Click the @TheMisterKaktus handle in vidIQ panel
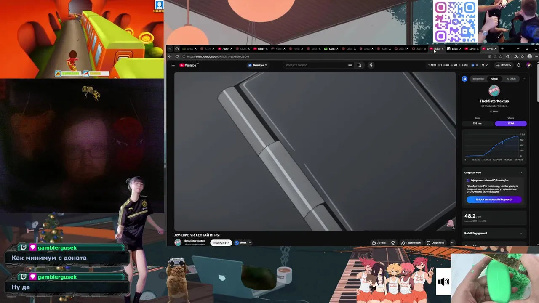Image resolution: width=539 pixels, height=303 pixels. point(494,106)
